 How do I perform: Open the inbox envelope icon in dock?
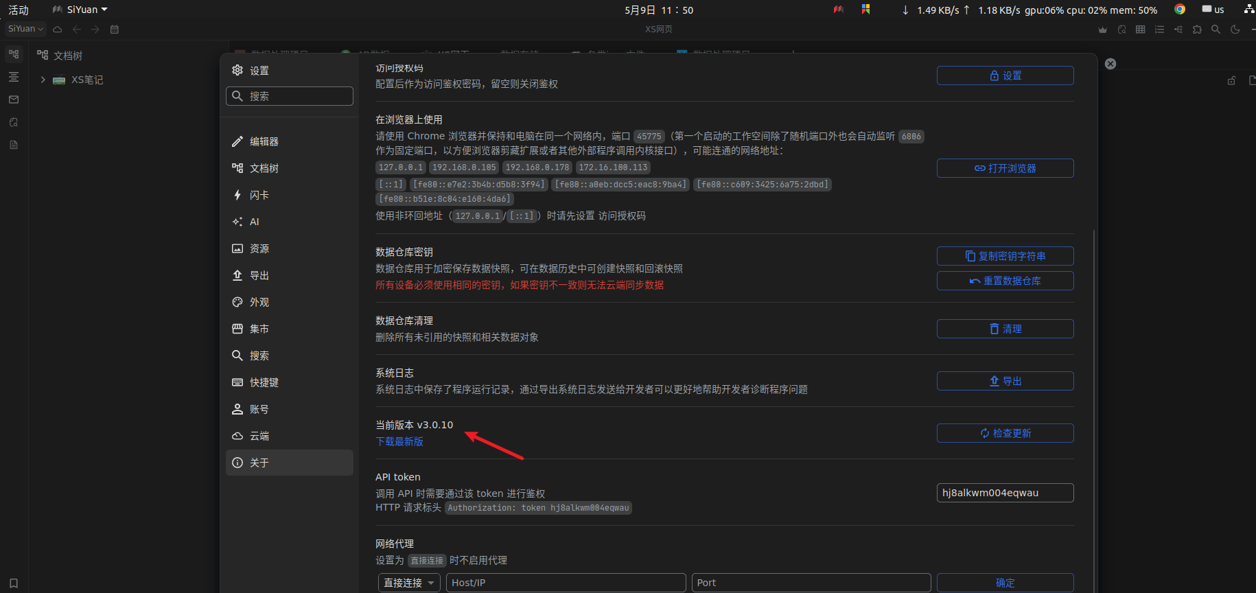(14, 100)
